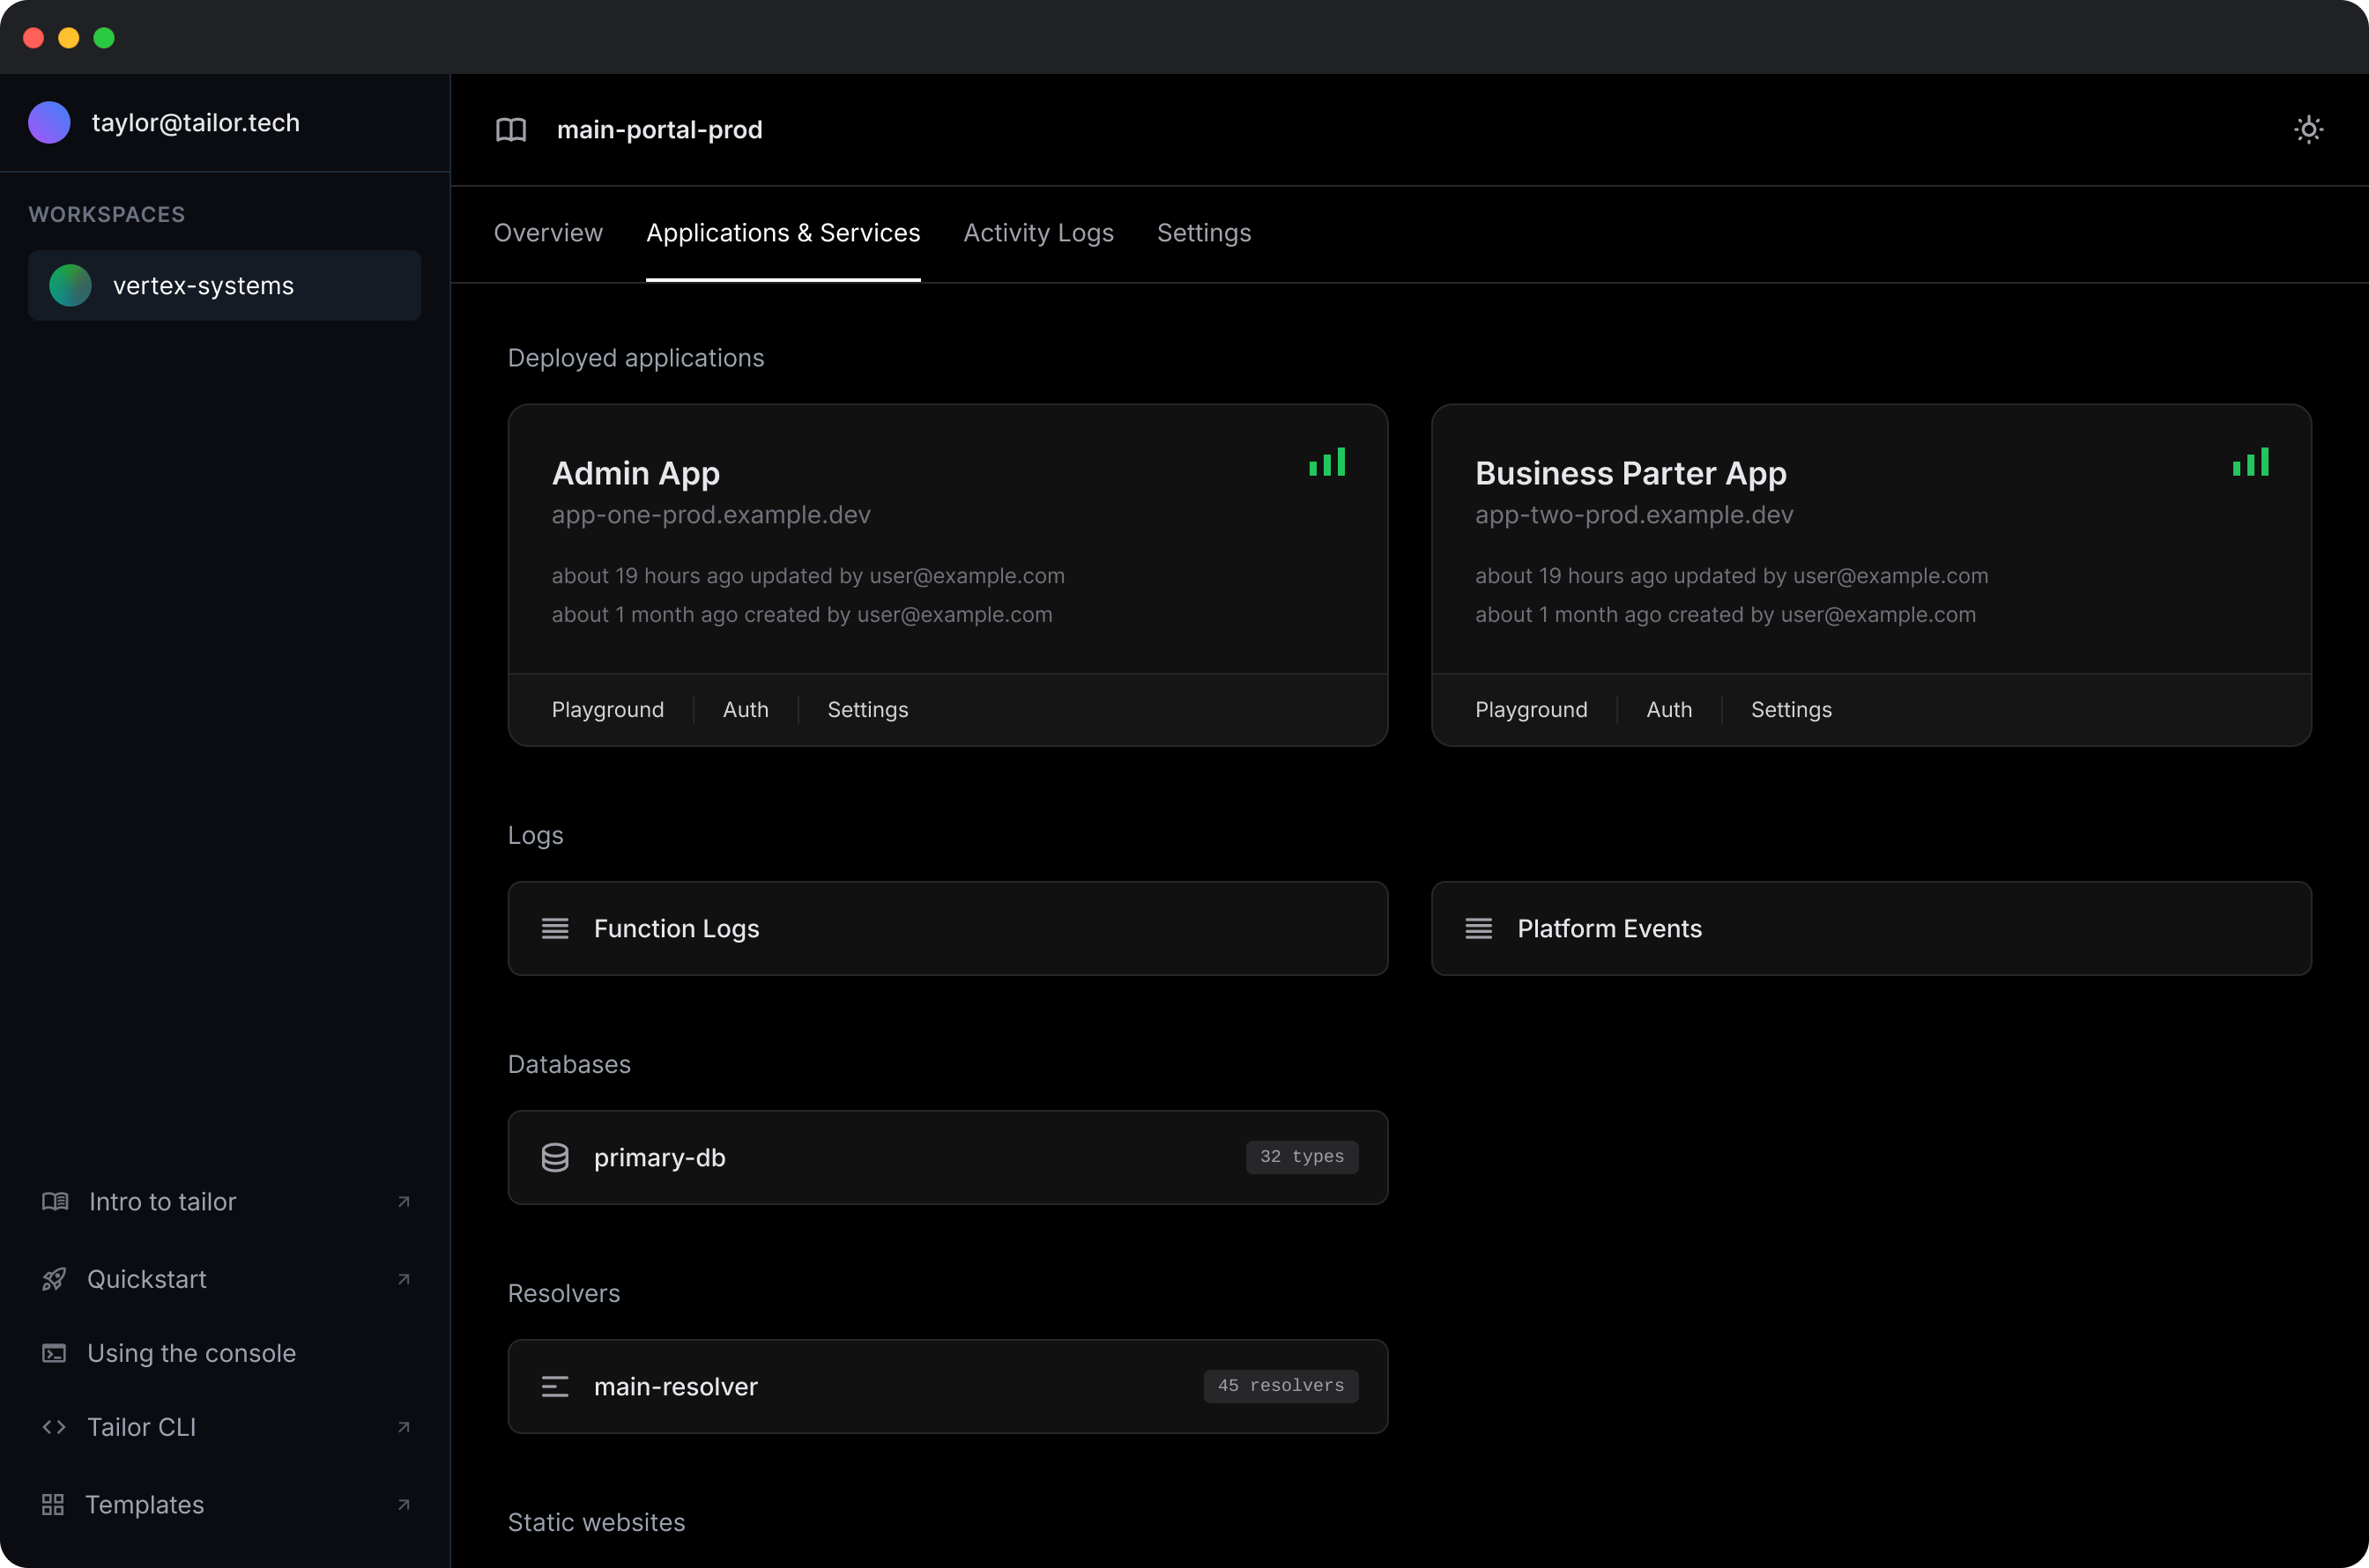Open Settings on Admin App card
Image resolution: width=2369 pixels, height=1568 pixels.
point(867,709)
